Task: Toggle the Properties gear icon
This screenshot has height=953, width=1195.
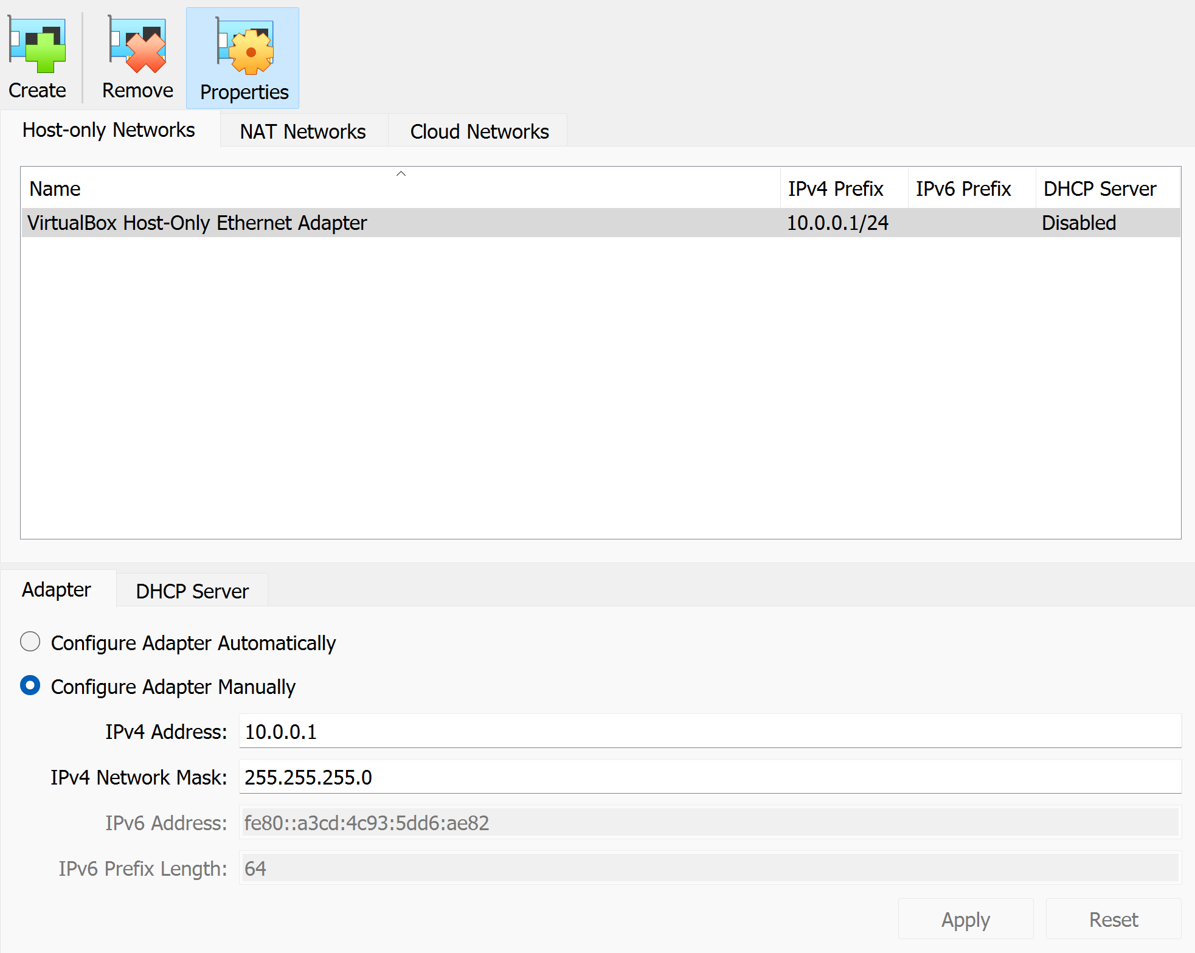Action: point(245,47)
